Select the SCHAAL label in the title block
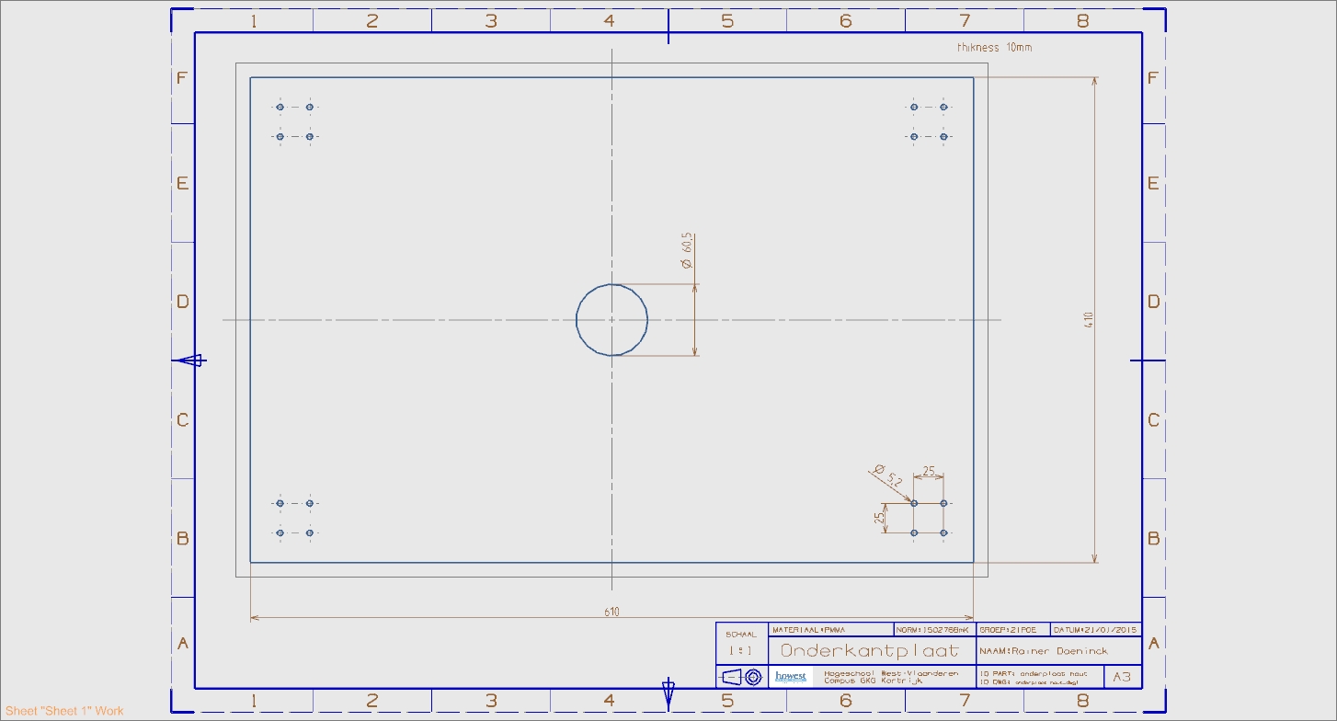This screenshot has height=721, width=1337. tap(741, 634)
